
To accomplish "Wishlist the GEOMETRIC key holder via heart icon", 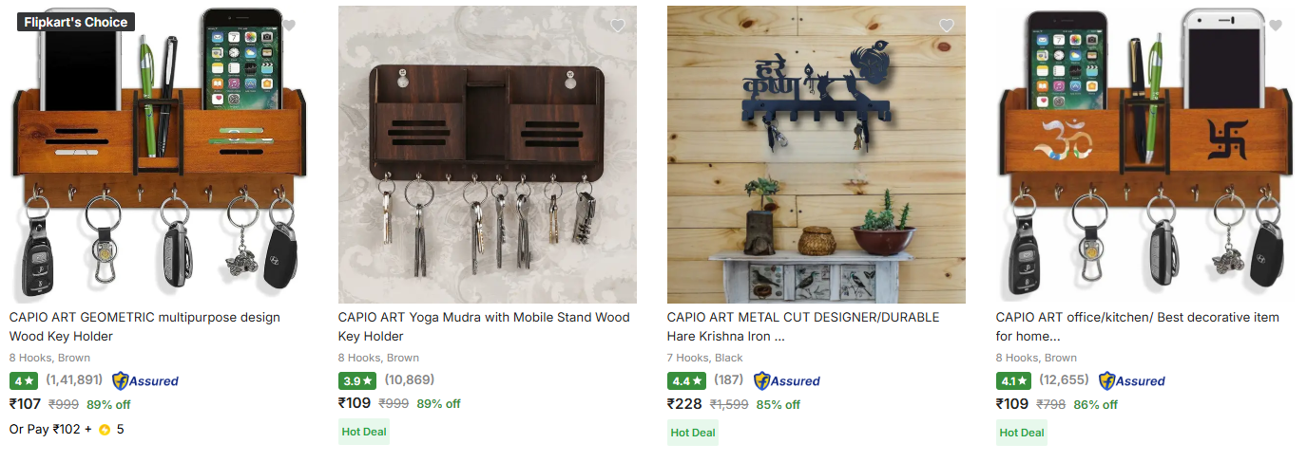I will coord(289,26).
